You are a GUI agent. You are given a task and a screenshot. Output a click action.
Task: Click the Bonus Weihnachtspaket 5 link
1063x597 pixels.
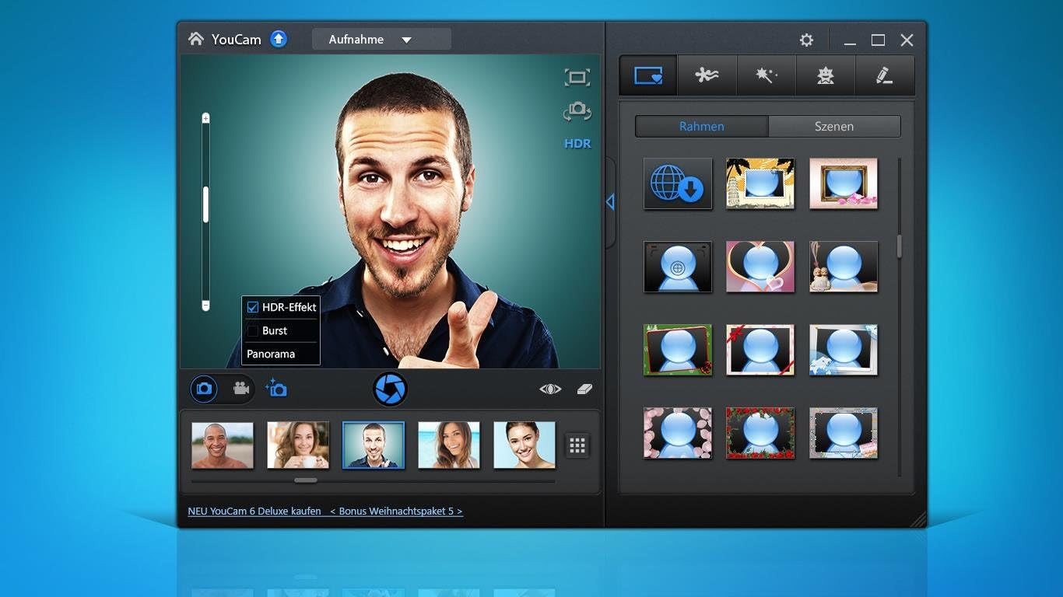[x=396, y=511]
